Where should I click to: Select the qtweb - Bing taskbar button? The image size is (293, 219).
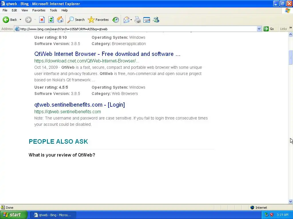(53, 215)
